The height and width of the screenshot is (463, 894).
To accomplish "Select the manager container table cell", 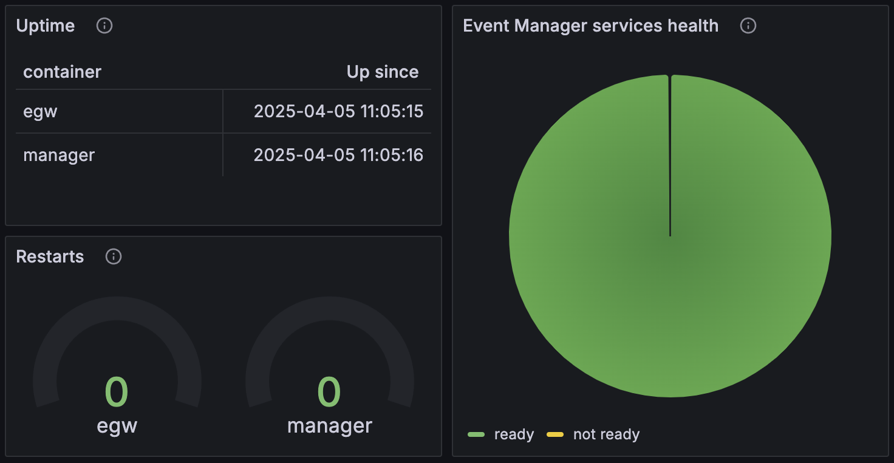I will (119, 155).
